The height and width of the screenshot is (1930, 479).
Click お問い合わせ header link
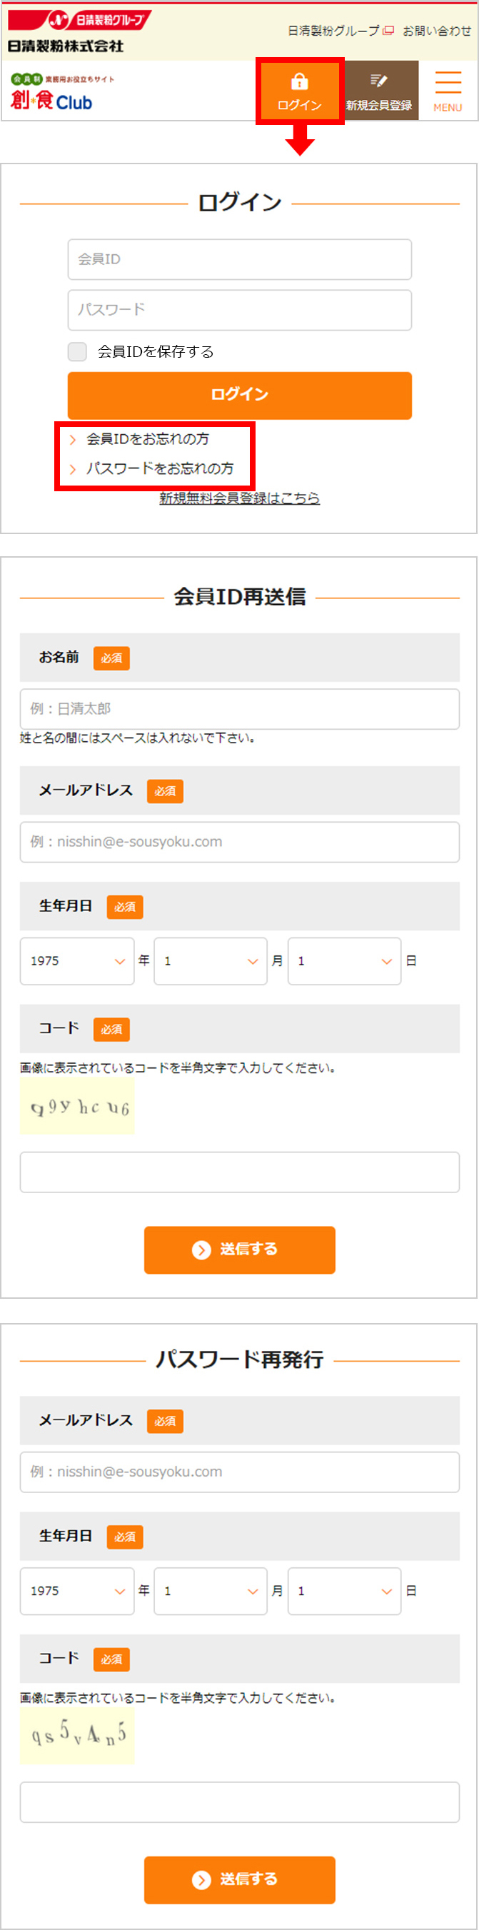coord(437,31)
